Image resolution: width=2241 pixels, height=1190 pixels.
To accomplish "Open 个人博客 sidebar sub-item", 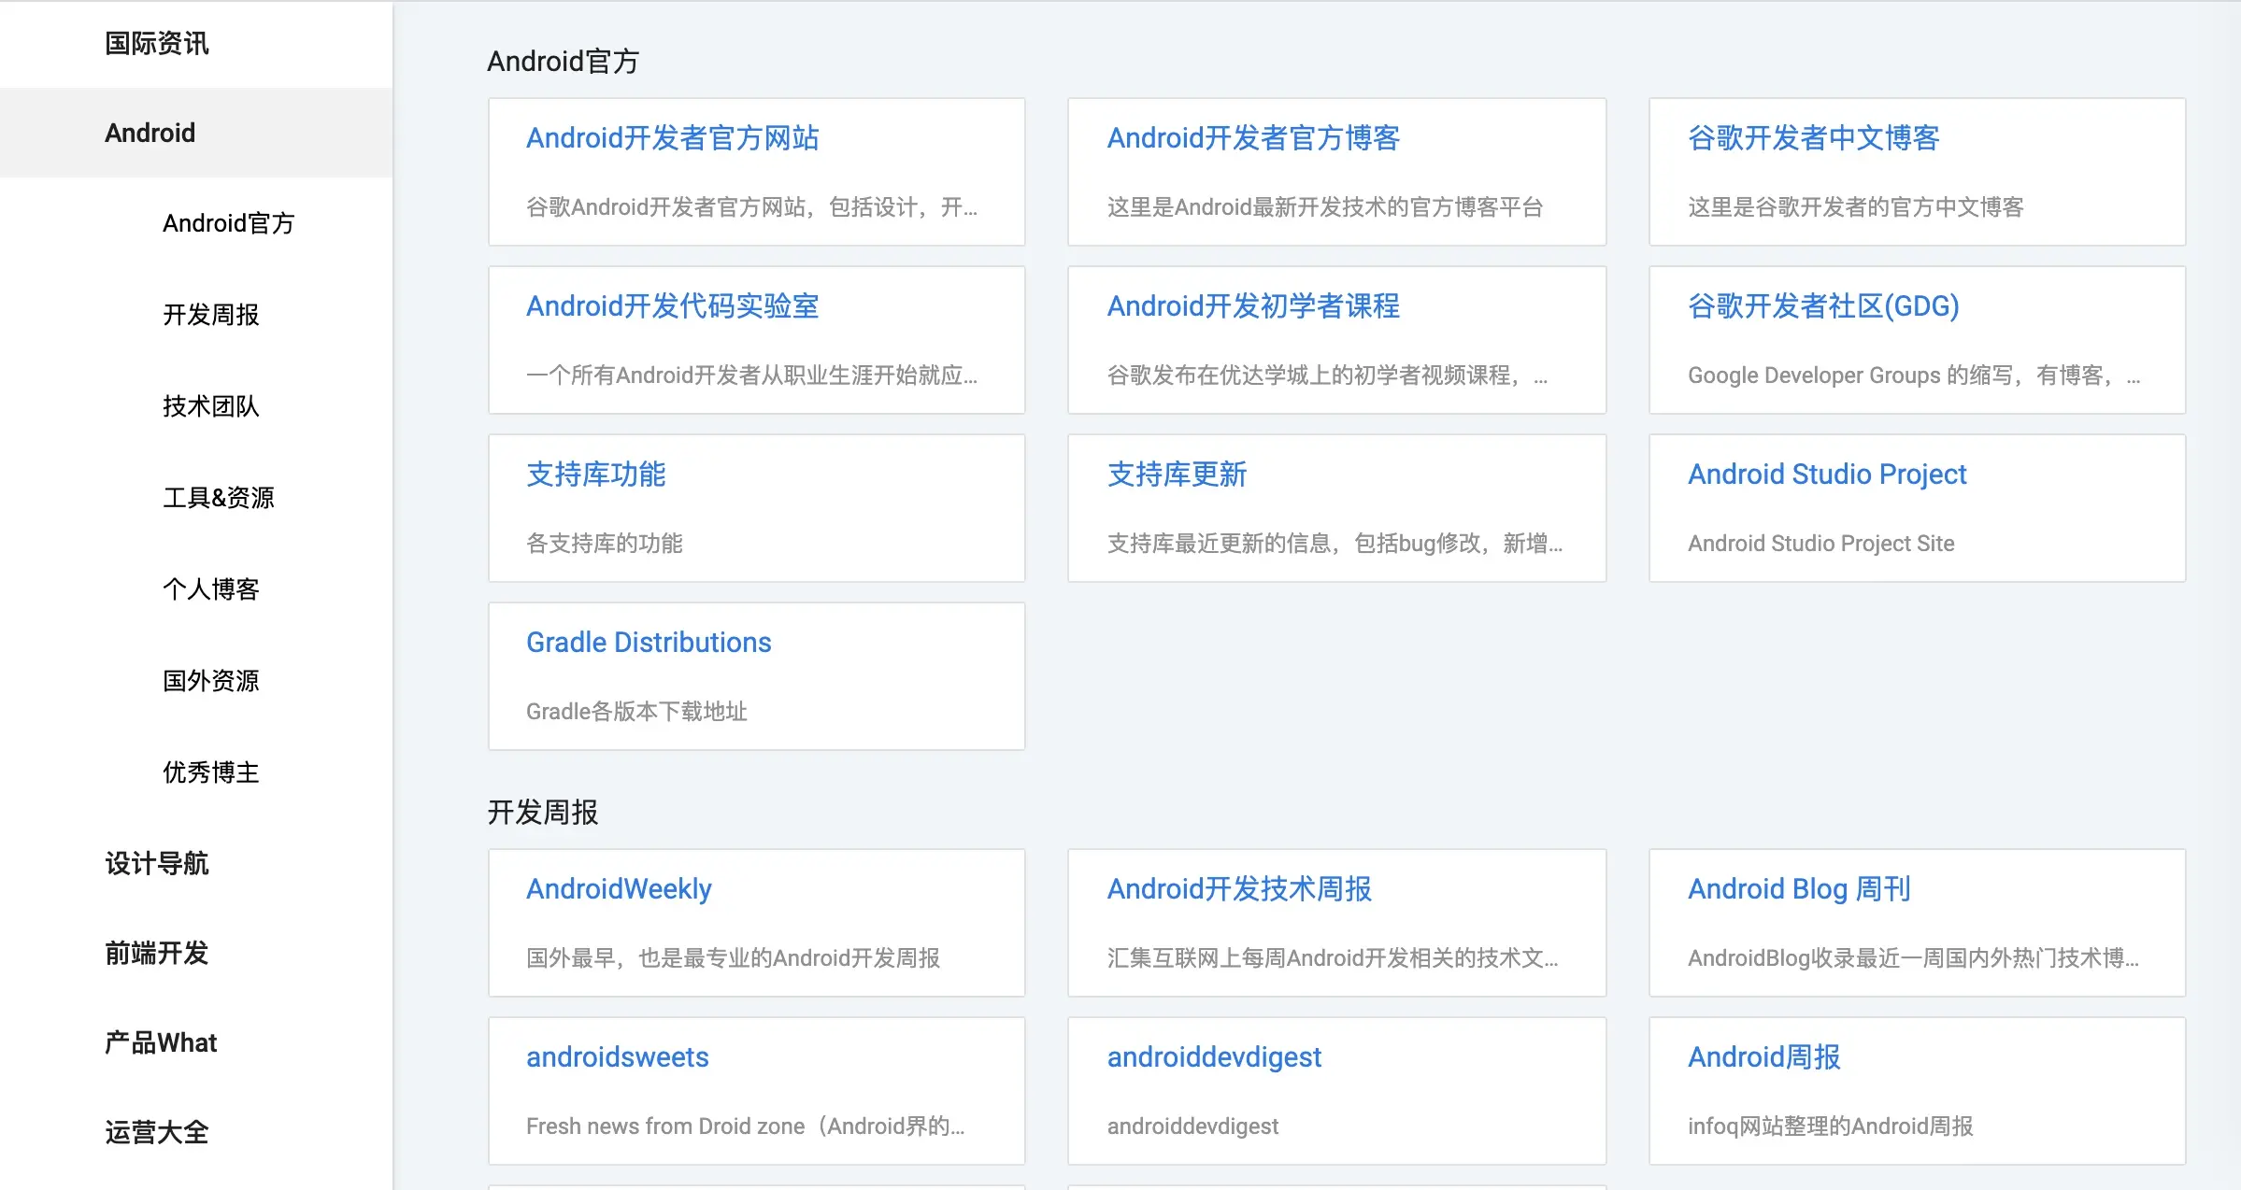I will [x=210, y=589].
